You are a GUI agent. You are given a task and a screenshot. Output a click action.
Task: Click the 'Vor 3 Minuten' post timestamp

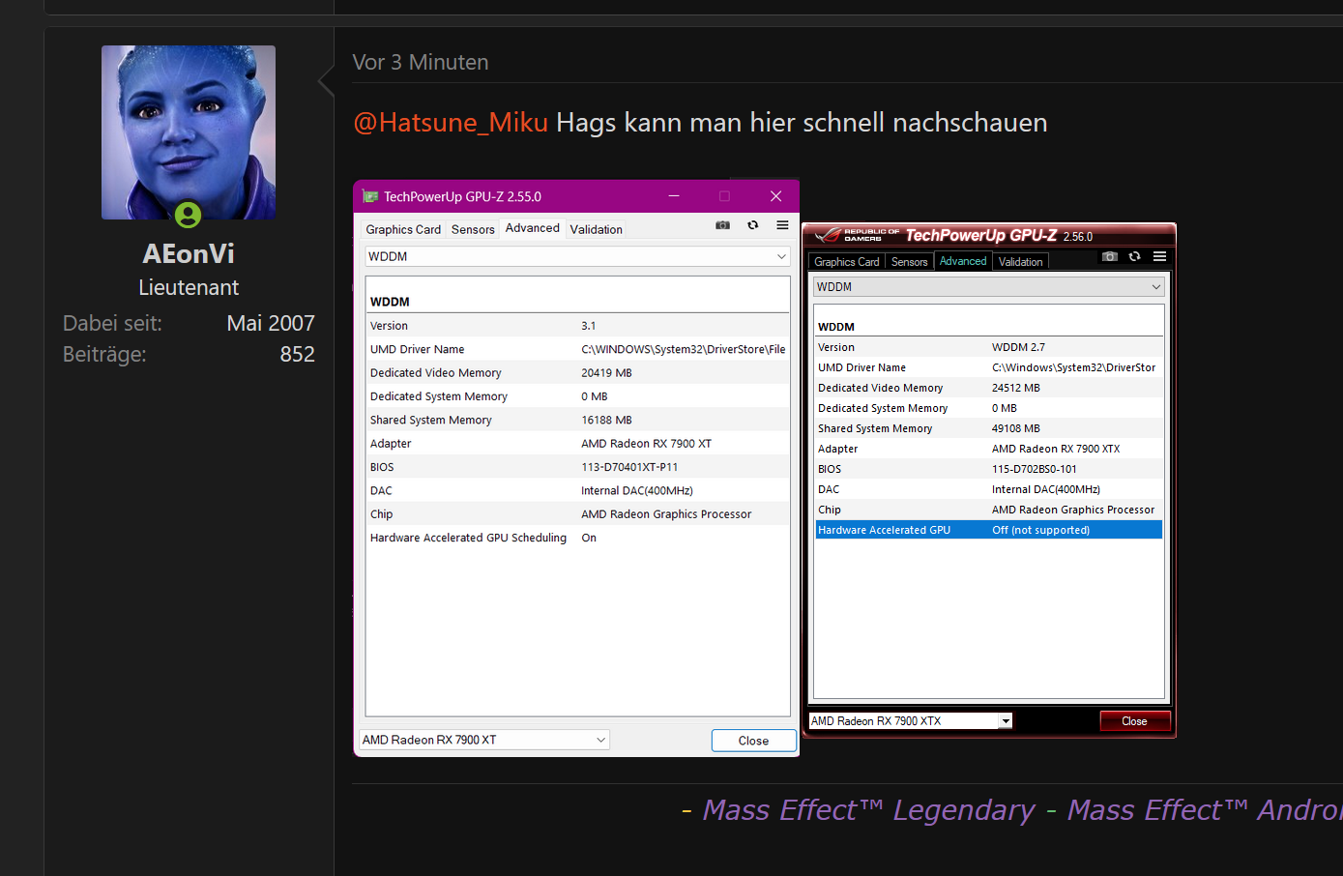pos(421,62)
